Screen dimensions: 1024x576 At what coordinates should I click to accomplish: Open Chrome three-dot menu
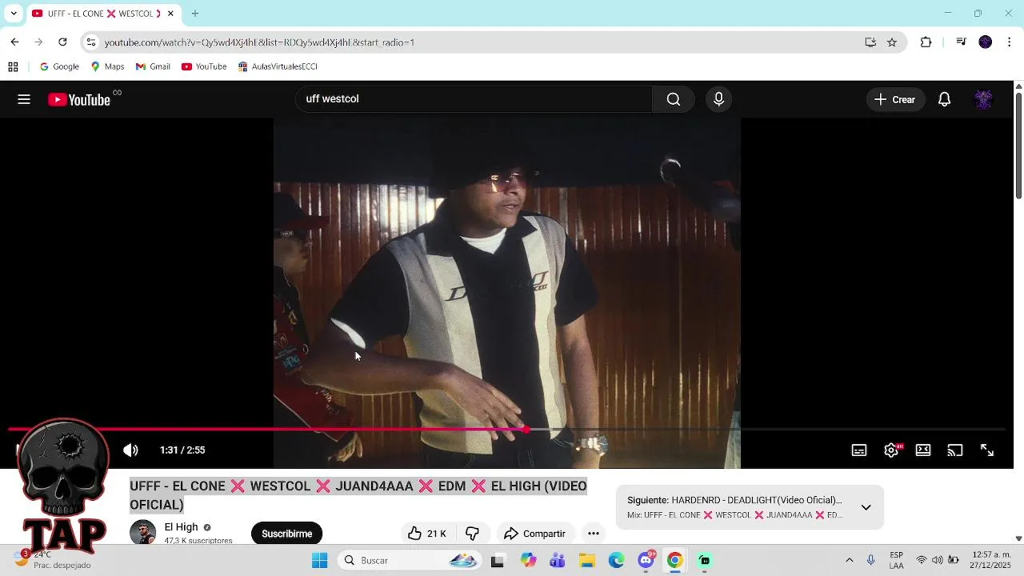click(x=1010, y=42)
